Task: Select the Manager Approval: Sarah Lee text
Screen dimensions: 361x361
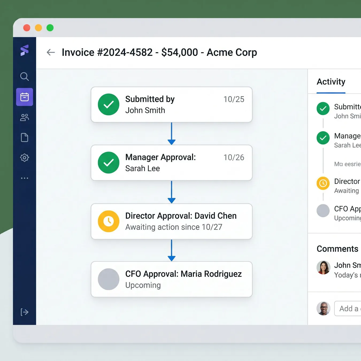Action: coord(160,163)
